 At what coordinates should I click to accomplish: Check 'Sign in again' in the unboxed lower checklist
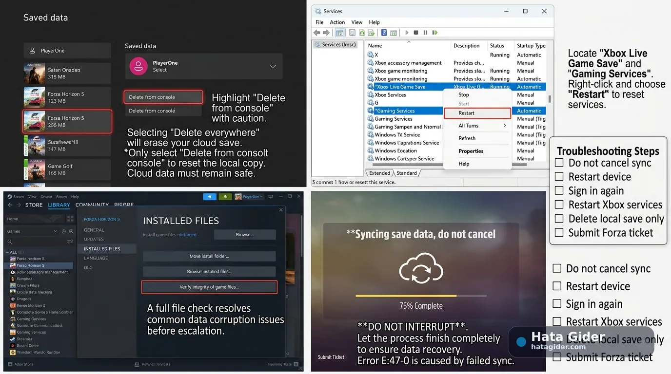[x=557, y=304]
